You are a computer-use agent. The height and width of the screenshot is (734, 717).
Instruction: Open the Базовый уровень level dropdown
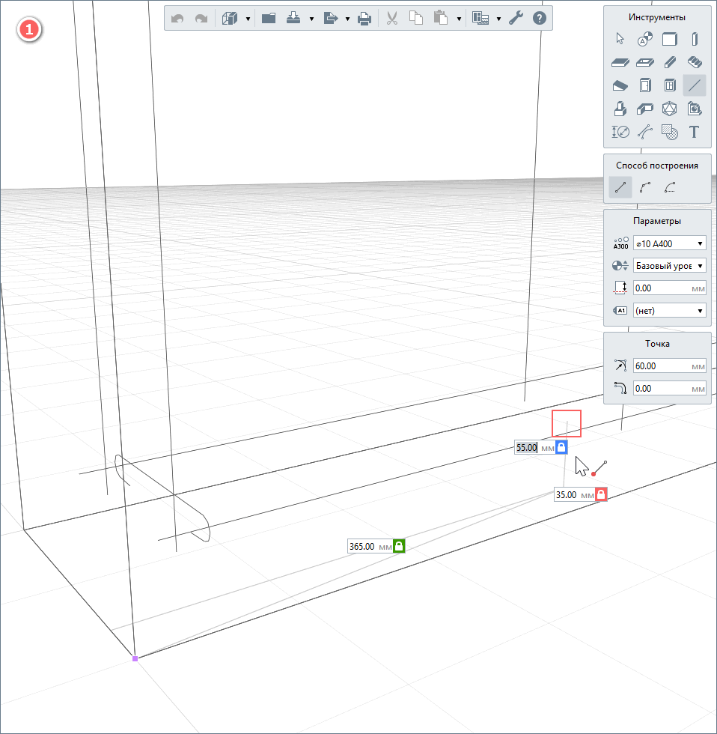pyautogui.click(x=669, y=266)
